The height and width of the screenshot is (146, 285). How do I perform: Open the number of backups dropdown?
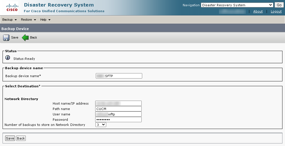tap(101, 125)
